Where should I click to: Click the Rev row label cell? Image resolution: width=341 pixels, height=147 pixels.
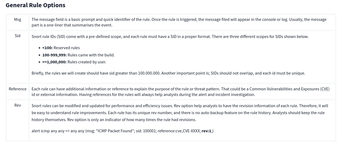tap(17, 105)
